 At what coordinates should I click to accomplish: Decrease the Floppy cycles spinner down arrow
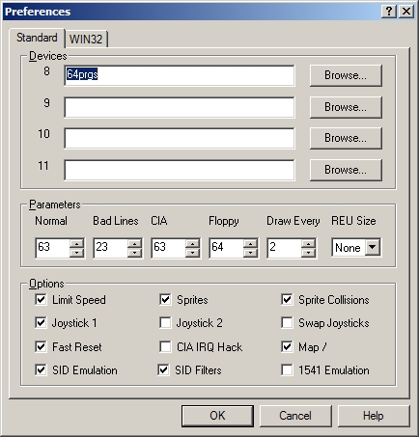click(250, 252)
